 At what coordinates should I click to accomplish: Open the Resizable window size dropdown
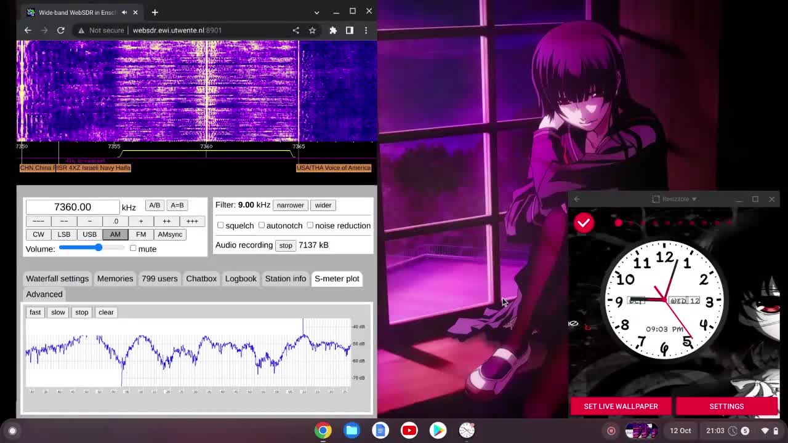(675, 199)
